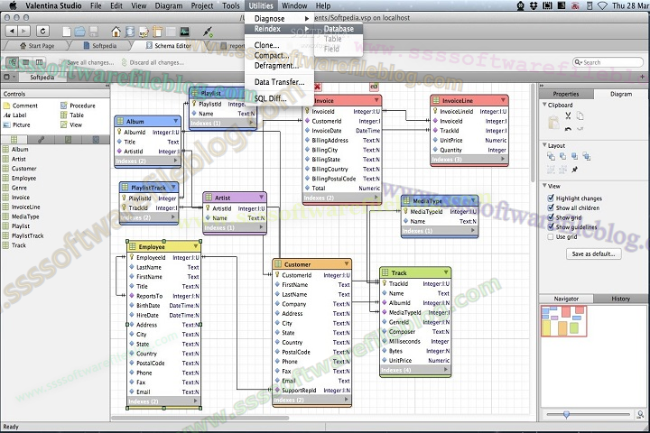The width and height of the screenshot is (650, 433).
Task: Click the Copy icon in Clipboard section
Action: tap(580, 115)
